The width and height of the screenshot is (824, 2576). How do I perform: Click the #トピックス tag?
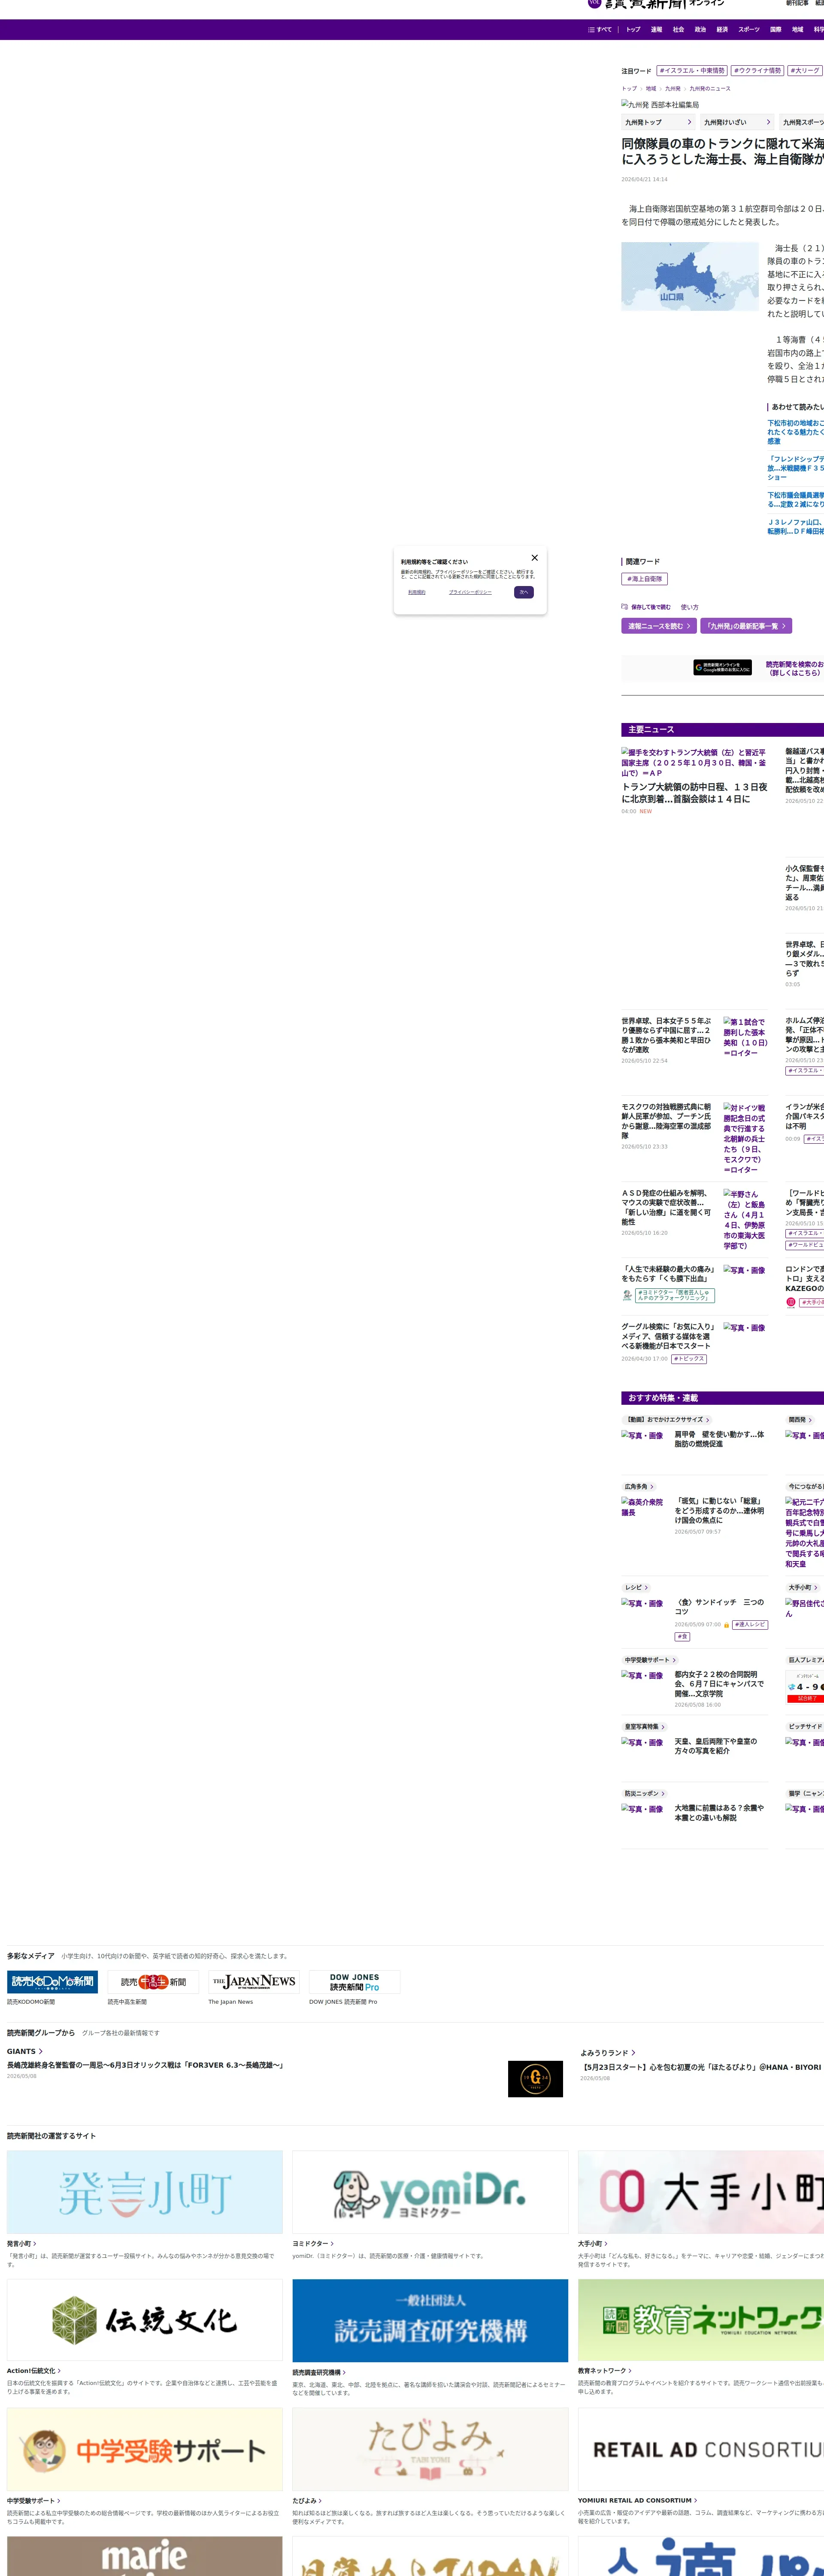(689, 1359)
